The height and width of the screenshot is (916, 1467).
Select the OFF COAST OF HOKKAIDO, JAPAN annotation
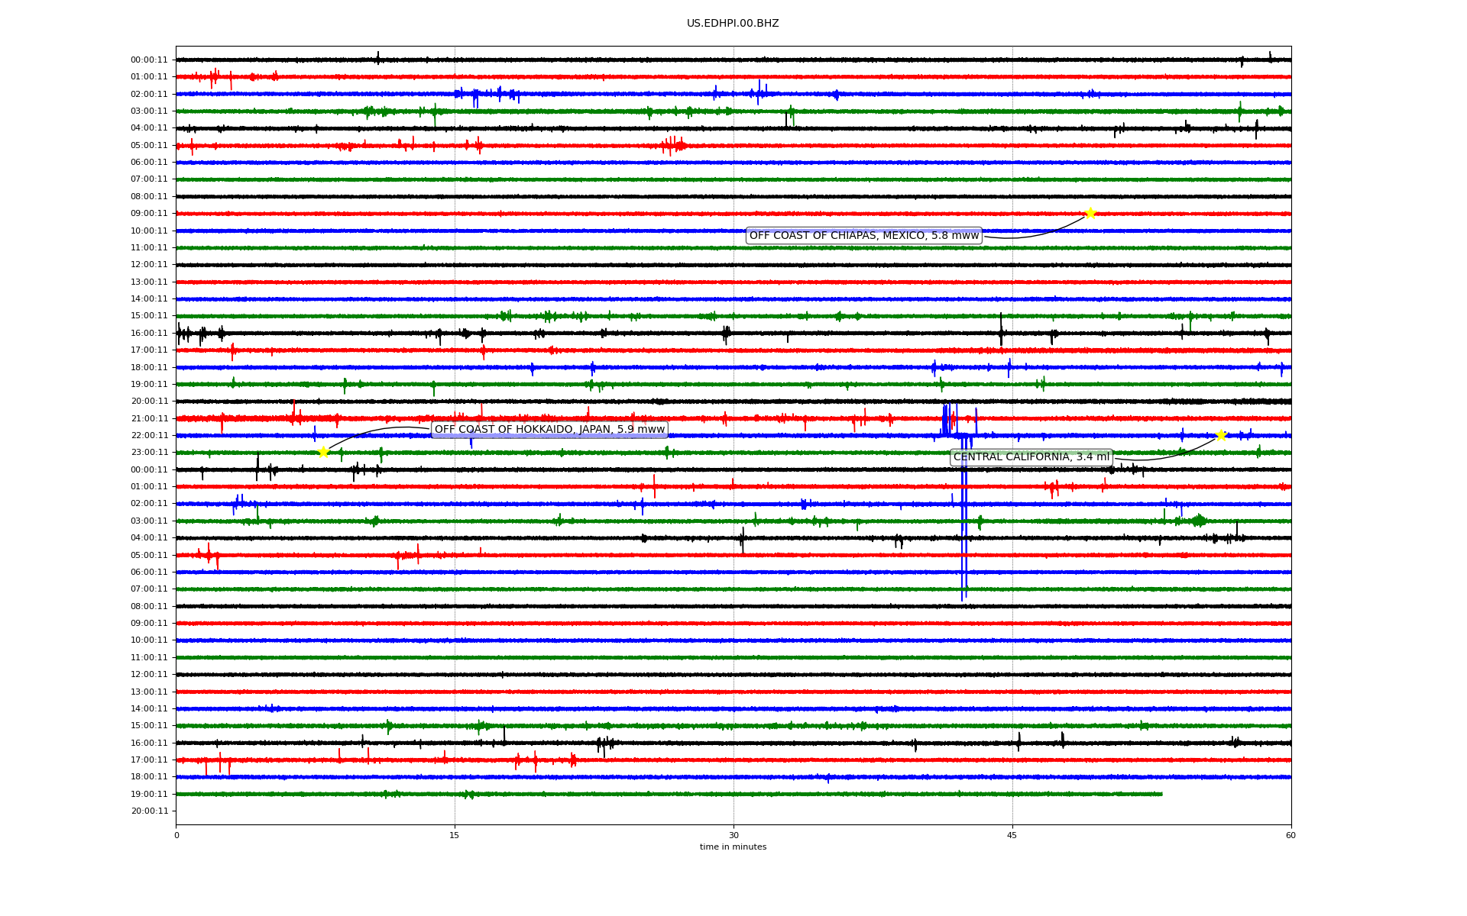point(549,430)
